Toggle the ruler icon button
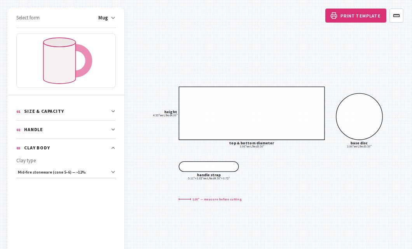The height and width of the screenshot is (249, 412). (396, 16)
